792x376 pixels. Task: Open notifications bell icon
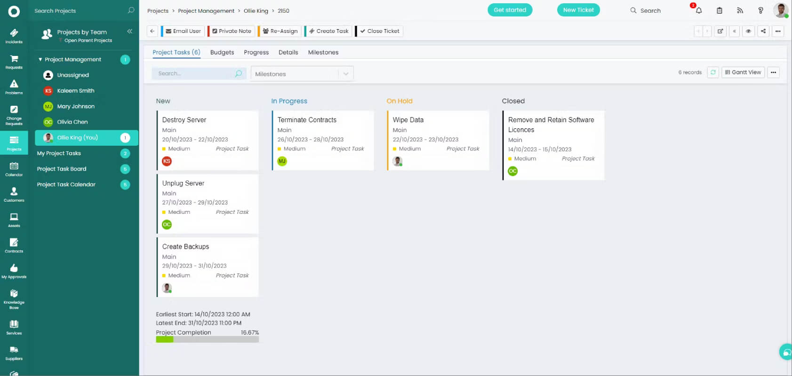point(699,10)
